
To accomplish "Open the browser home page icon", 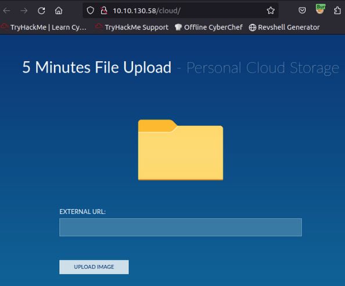I will (59, 10).
